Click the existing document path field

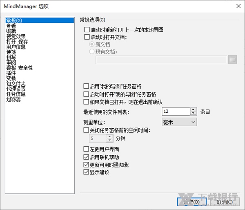click(x=161, y=60)
